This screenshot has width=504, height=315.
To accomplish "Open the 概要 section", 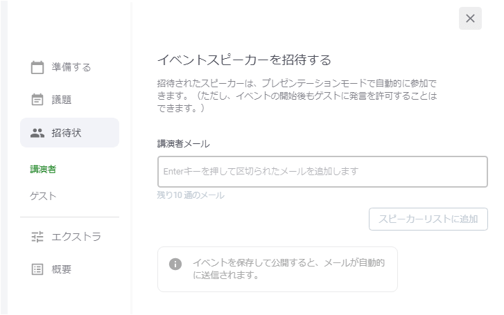I will 69,269.
